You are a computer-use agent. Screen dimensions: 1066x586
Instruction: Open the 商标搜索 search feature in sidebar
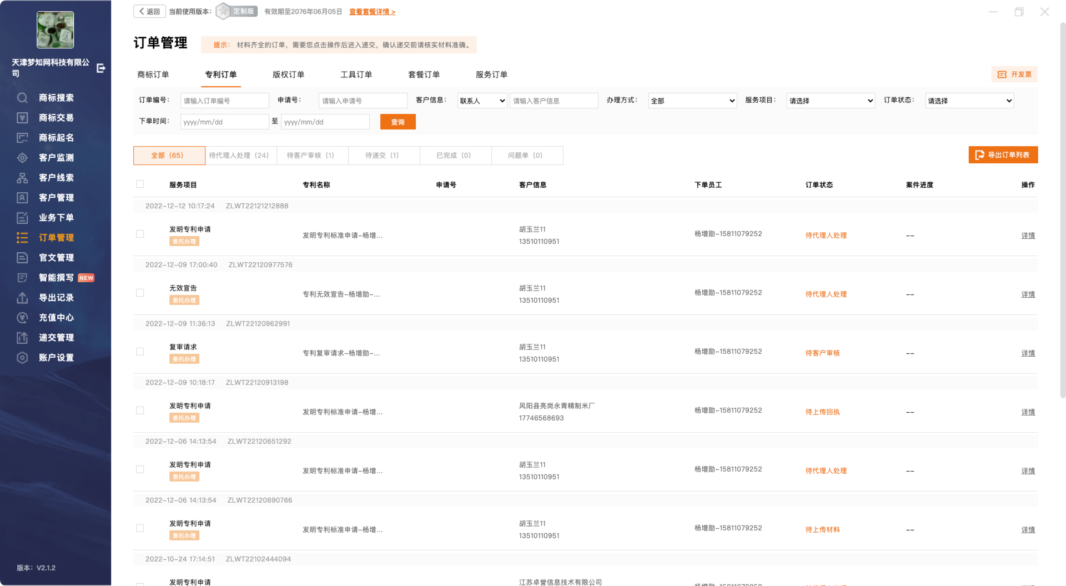coord(56,98)
